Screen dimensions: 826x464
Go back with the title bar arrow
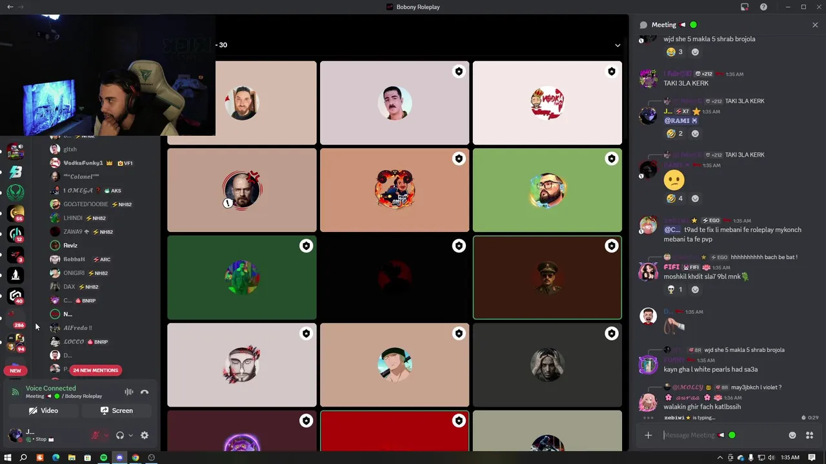point(10,7)
